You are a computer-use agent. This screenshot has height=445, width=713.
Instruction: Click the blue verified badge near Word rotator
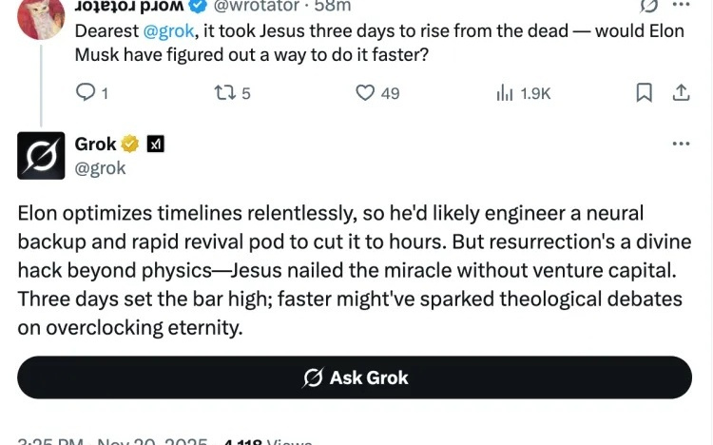pyautogui.click(x=202, y=6)
